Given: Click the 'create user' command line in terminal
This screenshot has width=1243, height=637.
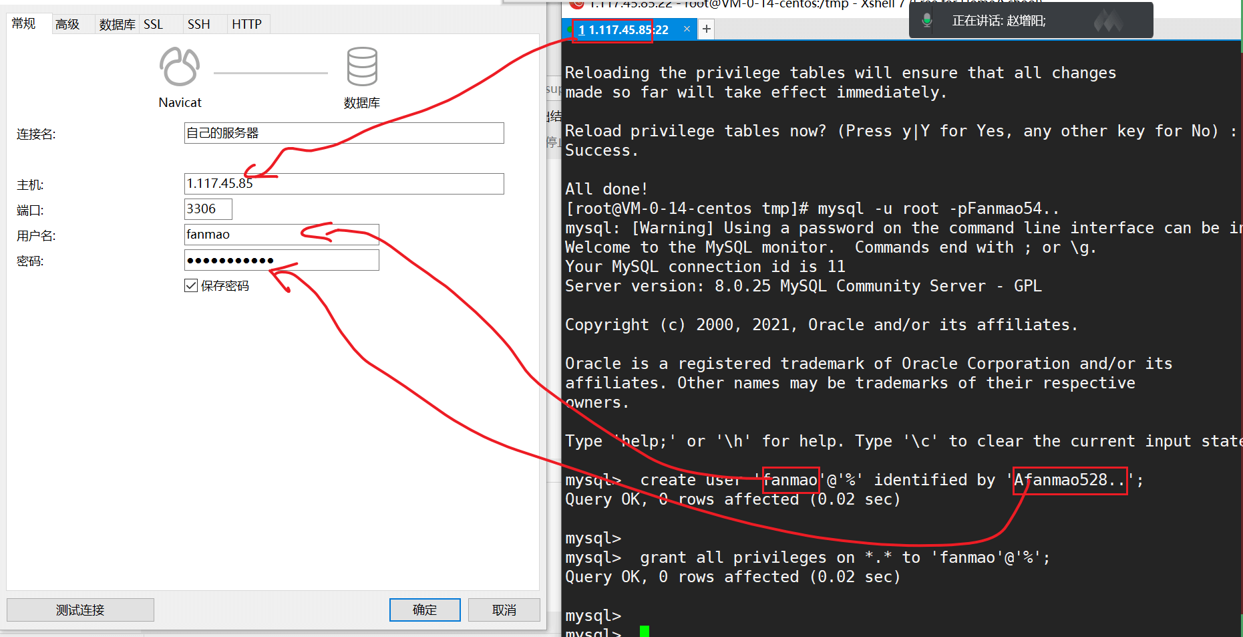Looking at the screenshot, I should click(x=855, y=480).
